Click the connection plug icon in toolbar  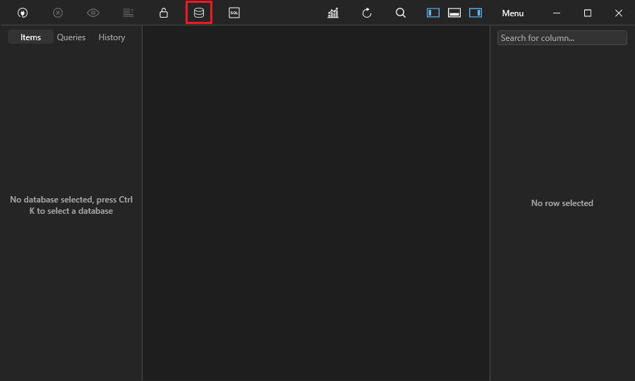23,13
